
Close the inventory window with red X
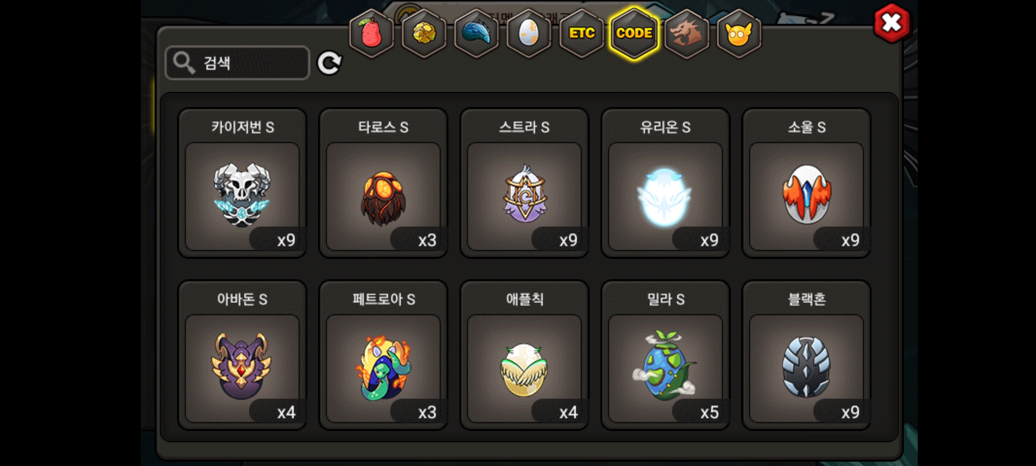pyautogui.click(x=892, y=23)
